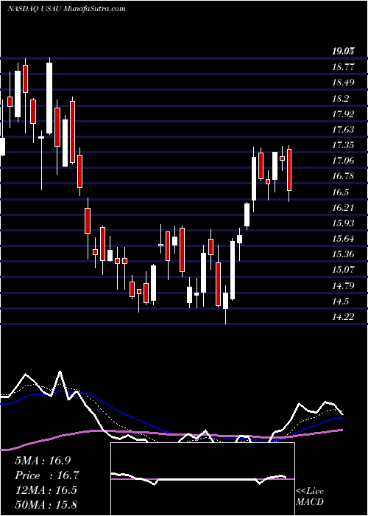
Task: Click the 18.77 price axis label
Action: [344, 67]
